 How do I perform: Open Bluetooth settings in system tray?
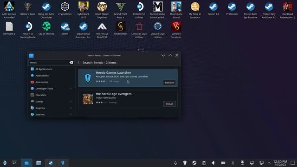232,163
